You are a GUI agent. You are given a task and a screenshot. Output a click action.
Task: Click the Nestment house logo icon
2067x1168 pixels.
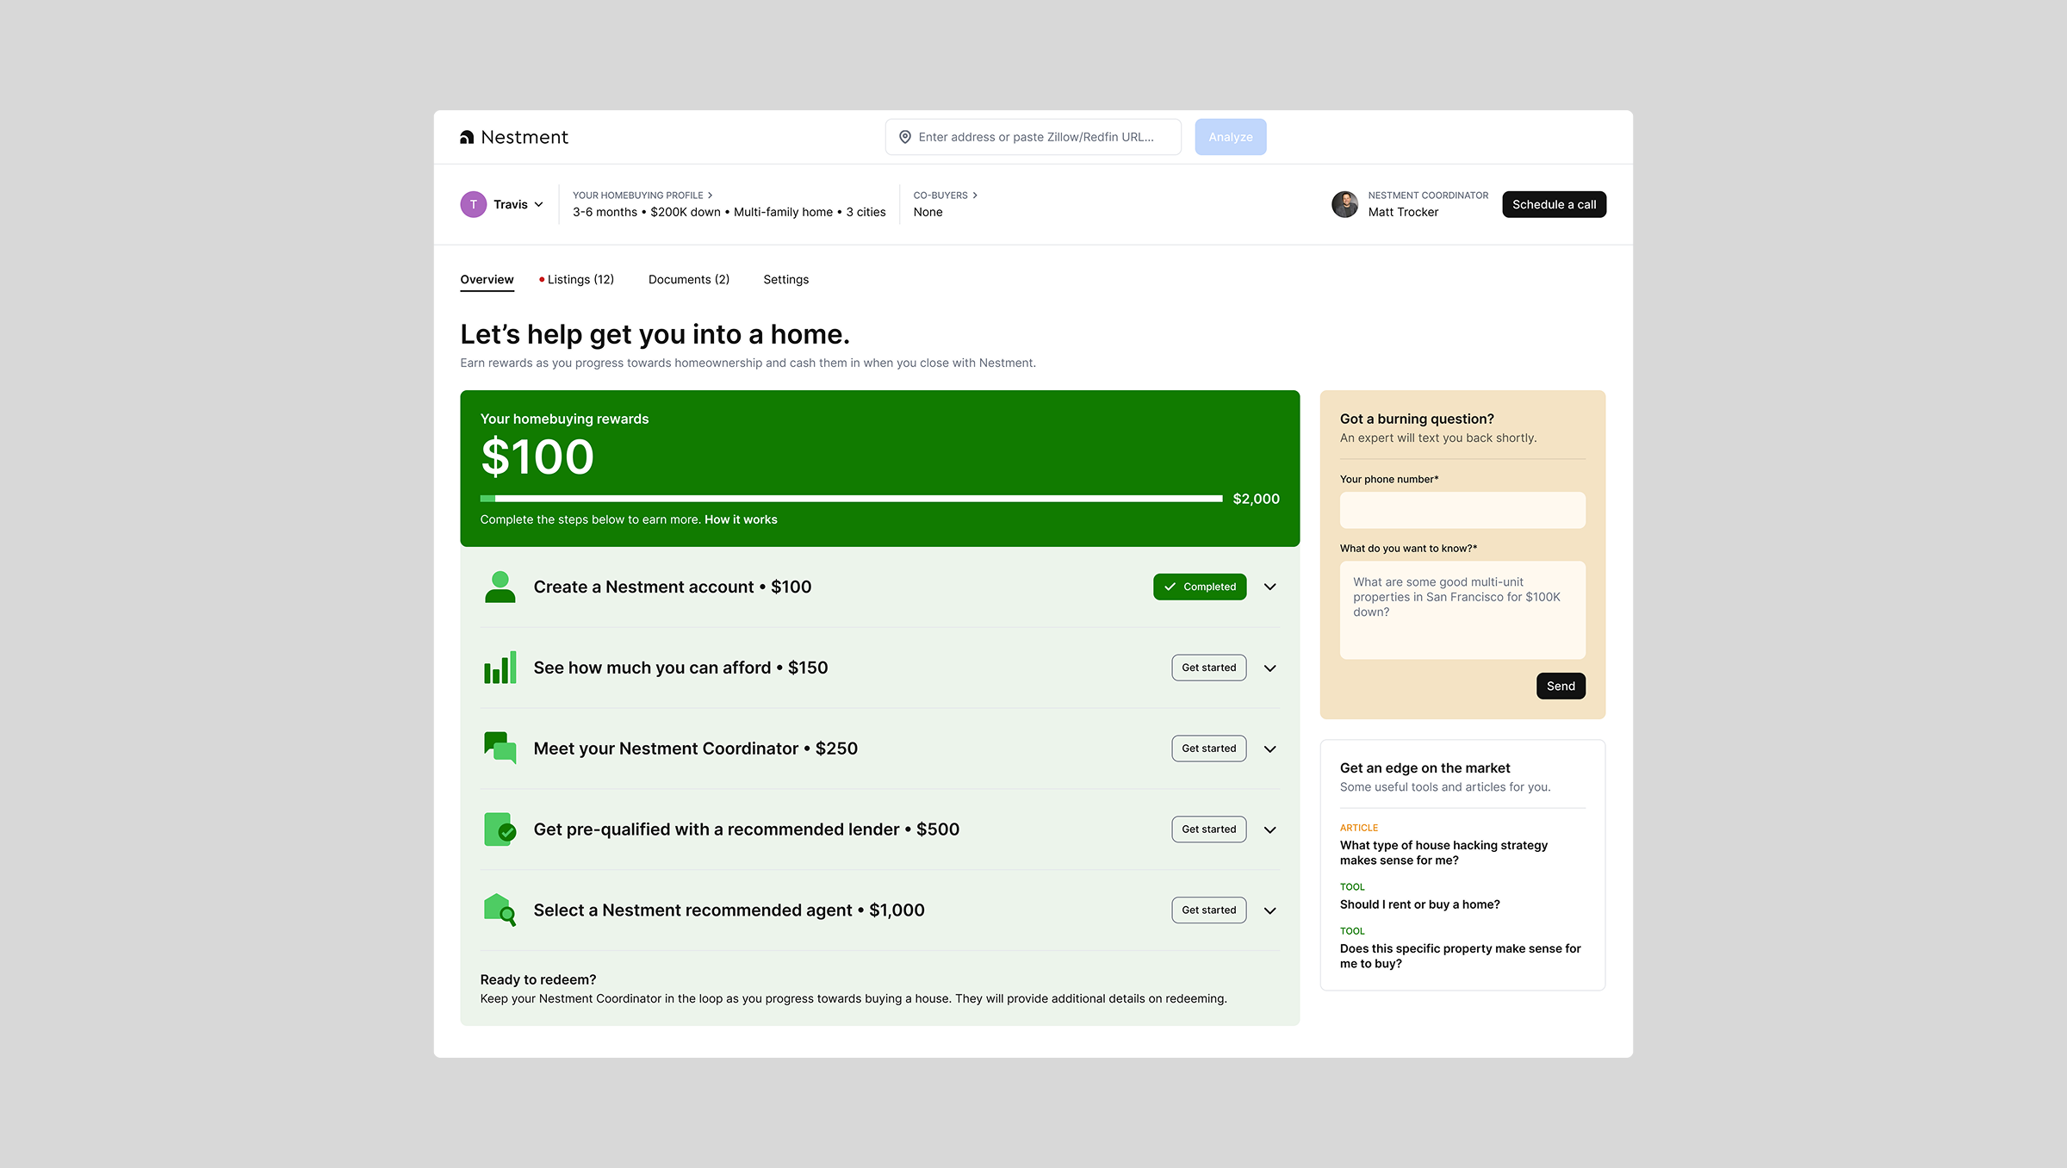click(x=467, y=137)
